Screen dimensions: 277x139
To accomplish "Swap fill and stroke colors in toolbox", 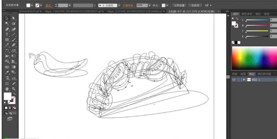I will point(15,94).
